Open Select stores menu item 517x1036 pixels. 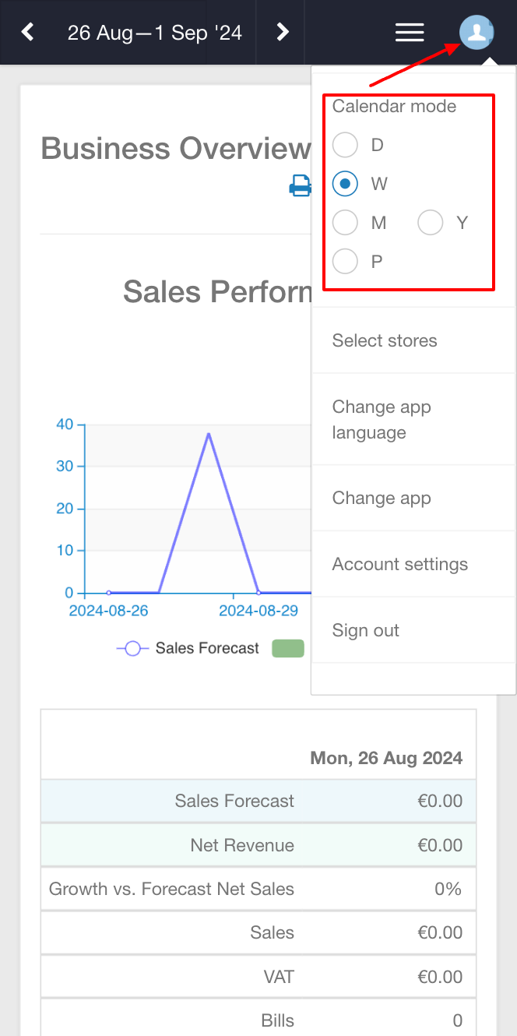coord(385,340)
